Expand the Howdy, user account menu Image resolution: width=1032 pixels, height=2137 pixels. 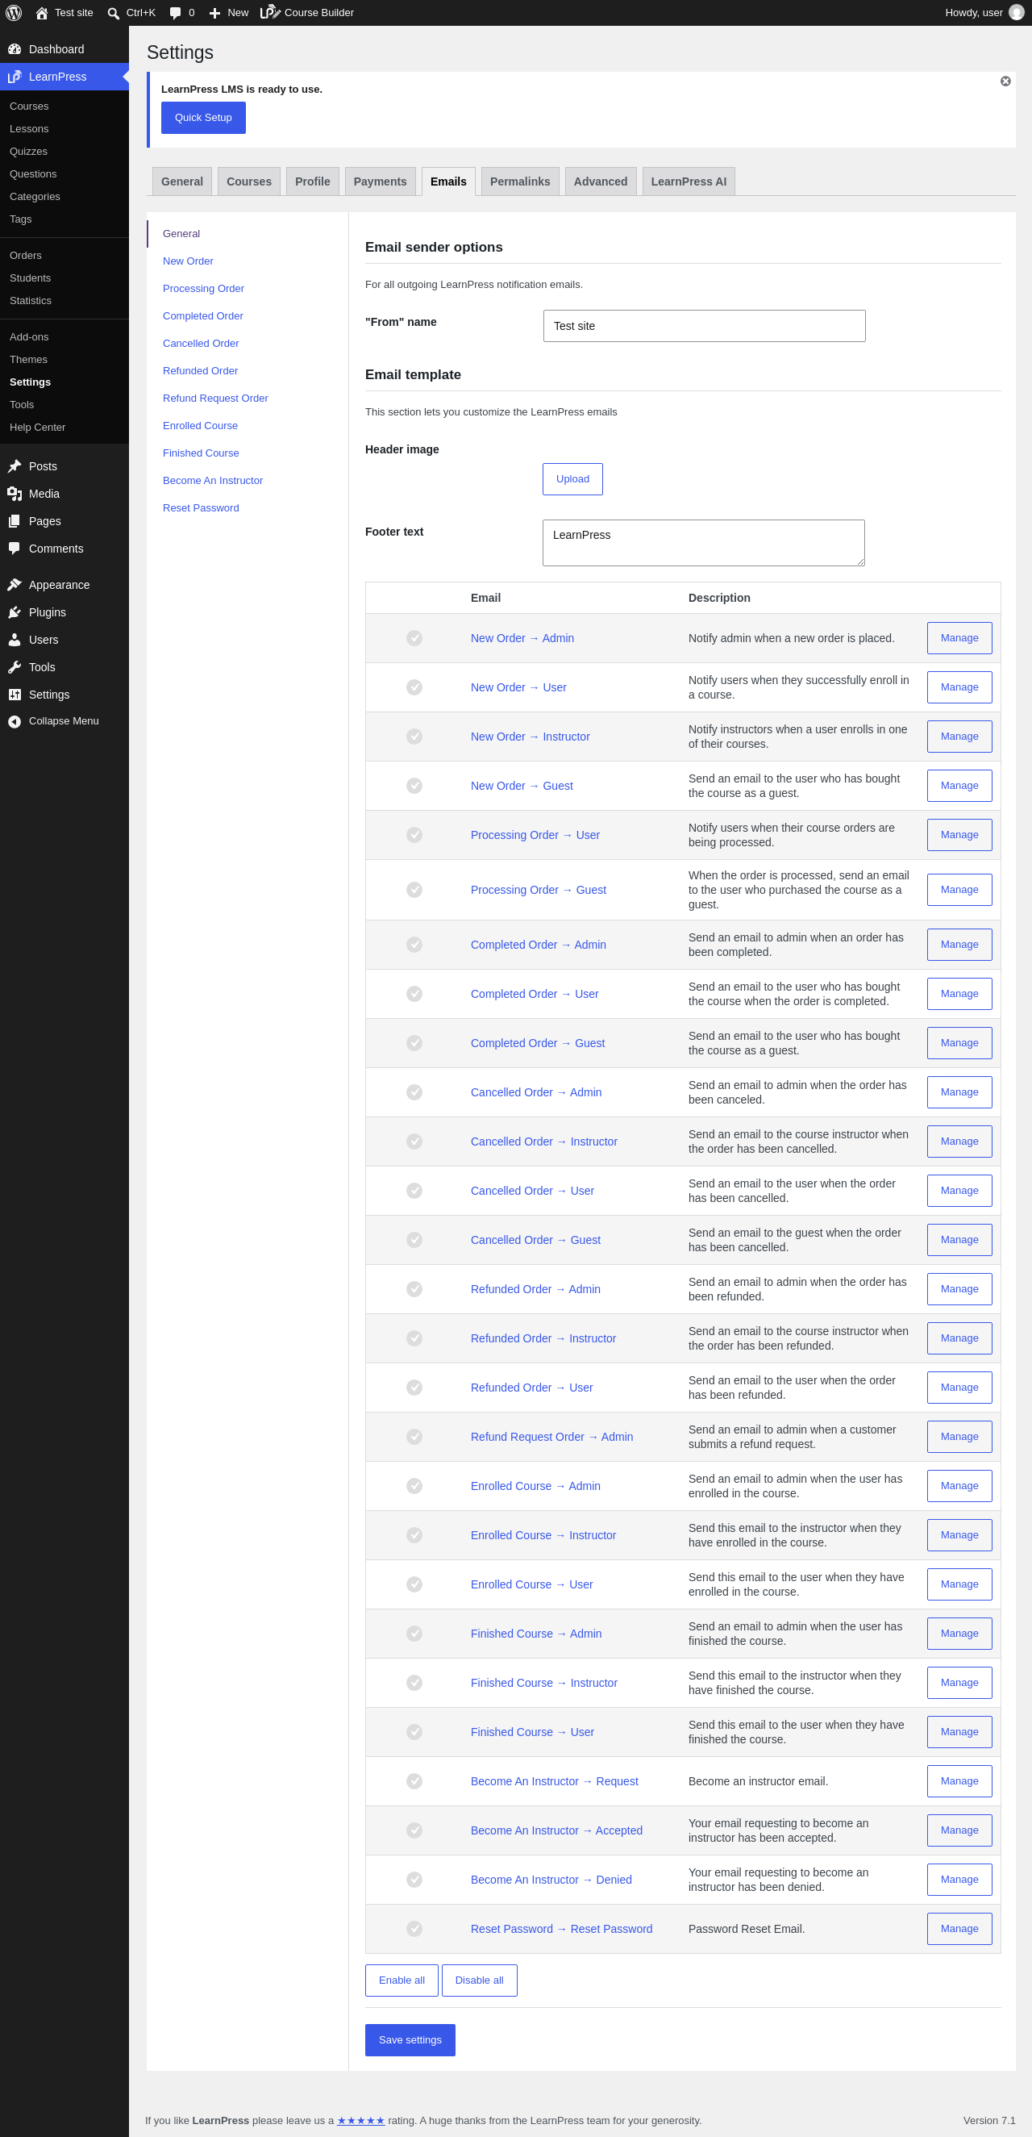pos(984,12)
